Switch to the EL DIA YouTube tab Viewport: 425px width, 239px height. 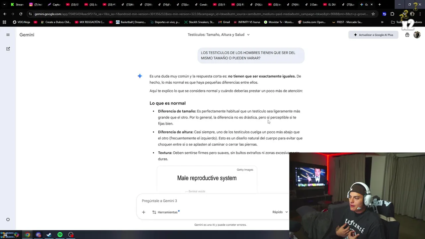[x=329, y=5]
